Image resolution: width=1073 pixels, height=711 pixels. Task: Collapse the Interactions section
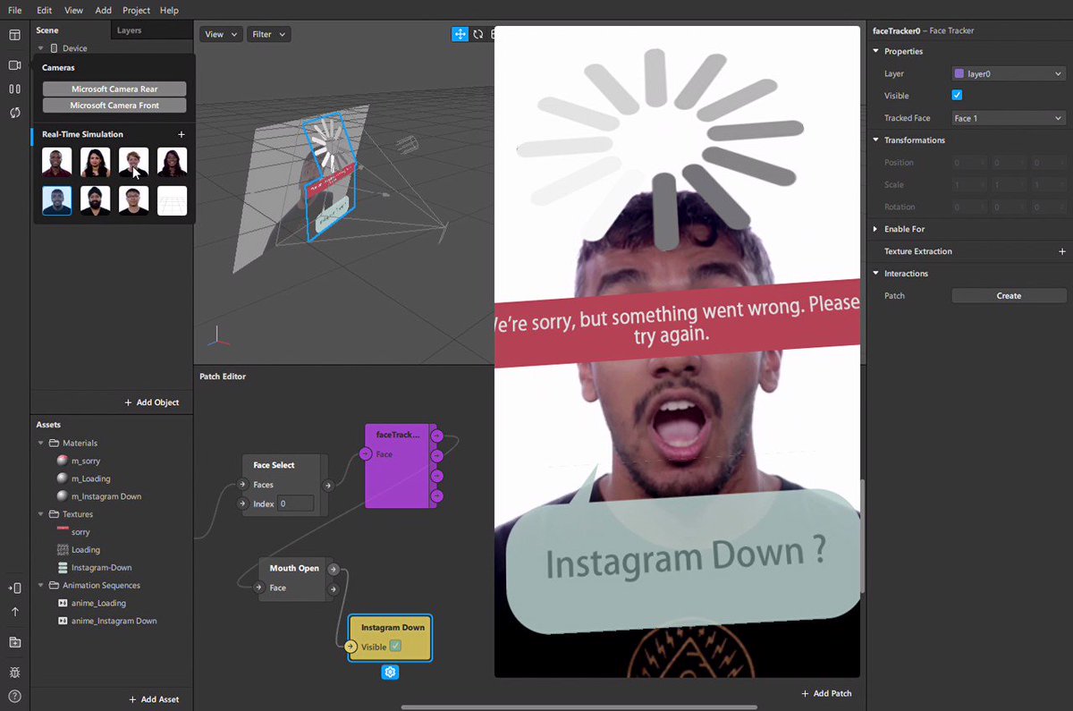point(876,274)
